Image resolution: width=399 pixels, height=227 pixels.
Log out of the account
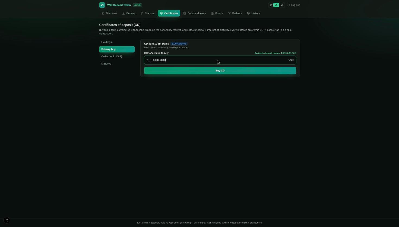(x=293, y=5)
